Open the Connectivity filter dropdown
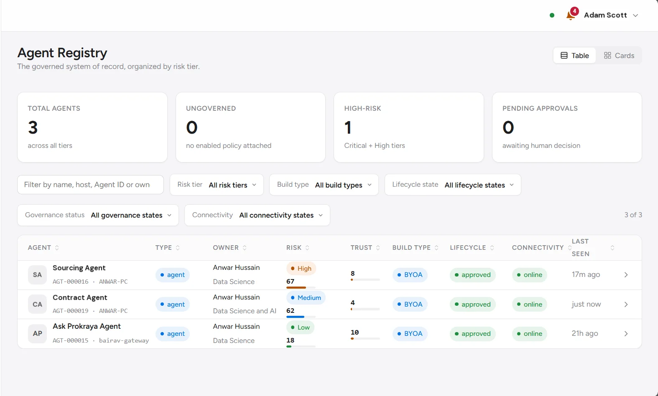658x396 pixels. tap(257, 215)
